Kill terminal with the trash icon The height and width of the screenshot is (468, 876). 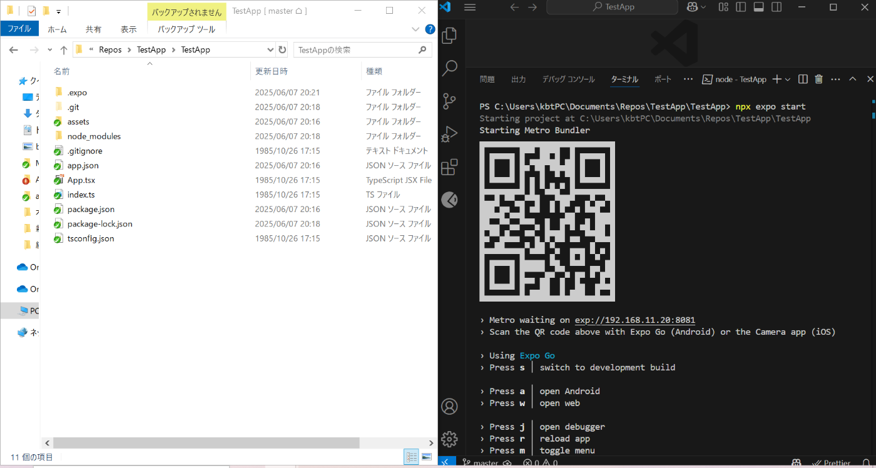point(819,79)
